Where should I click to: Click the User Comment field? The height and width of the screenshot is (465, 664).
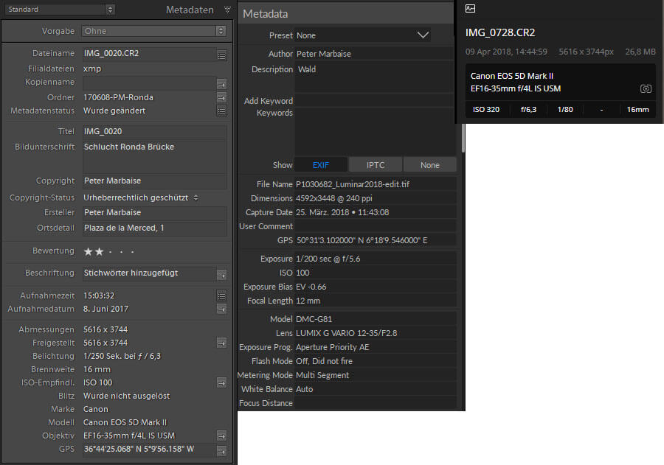(x=376, y=226)
